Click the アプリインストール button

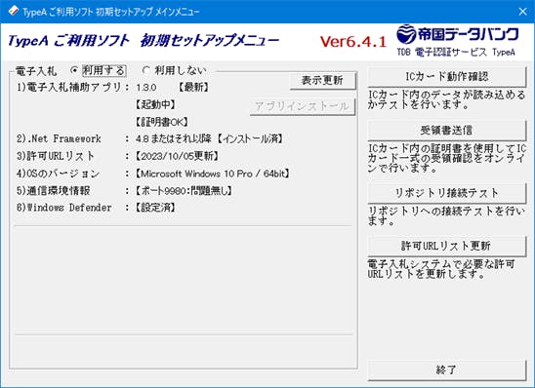click(303, 106)
